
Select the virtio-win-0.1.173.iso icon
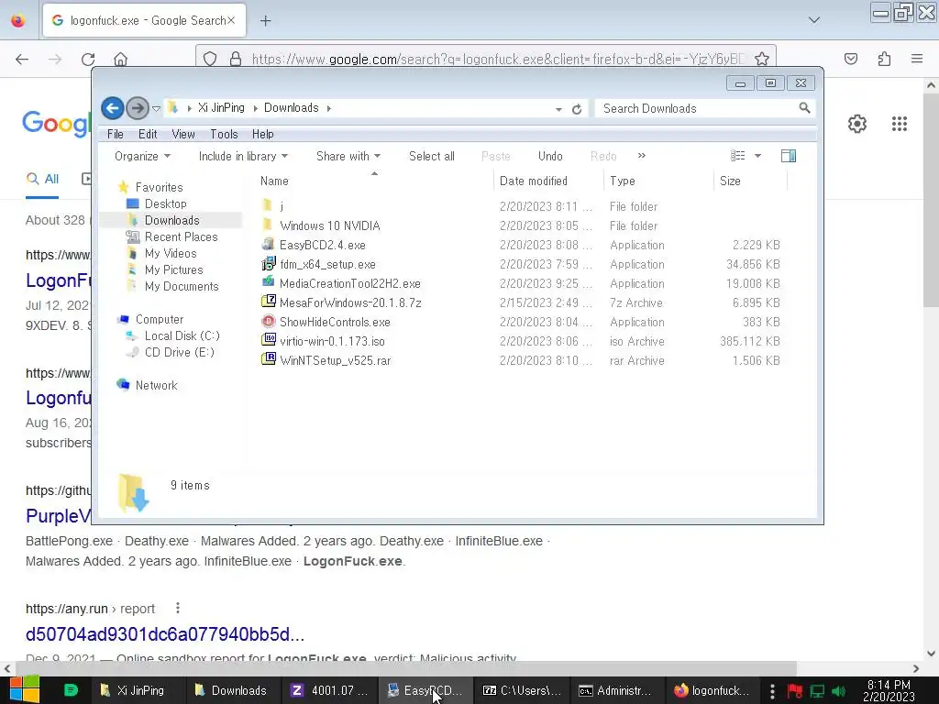pyautogui.click(x=269, y=341)
